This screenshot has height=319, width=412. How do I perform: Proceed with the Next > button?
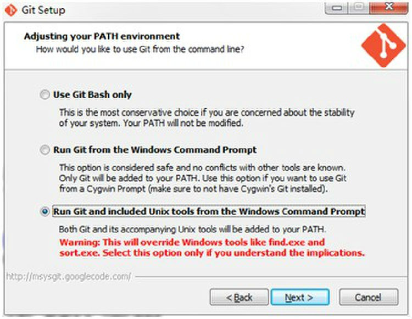(300, 297)
